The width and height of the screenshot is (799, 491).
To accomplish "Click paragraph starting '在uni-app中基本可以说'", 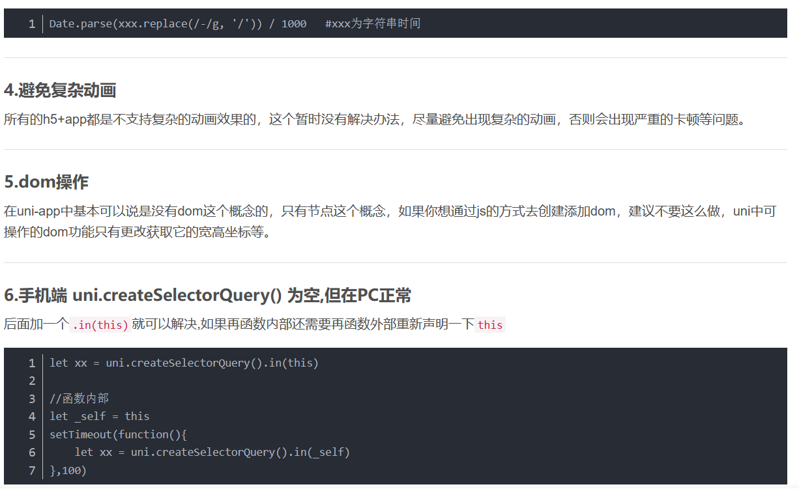I will [390, 221].
